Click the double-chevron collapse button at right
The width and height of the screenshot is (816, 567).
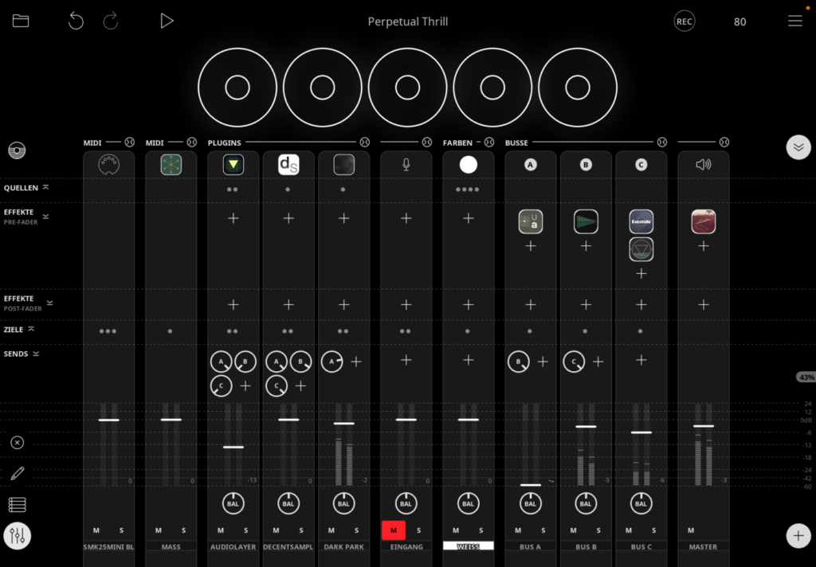798,147
